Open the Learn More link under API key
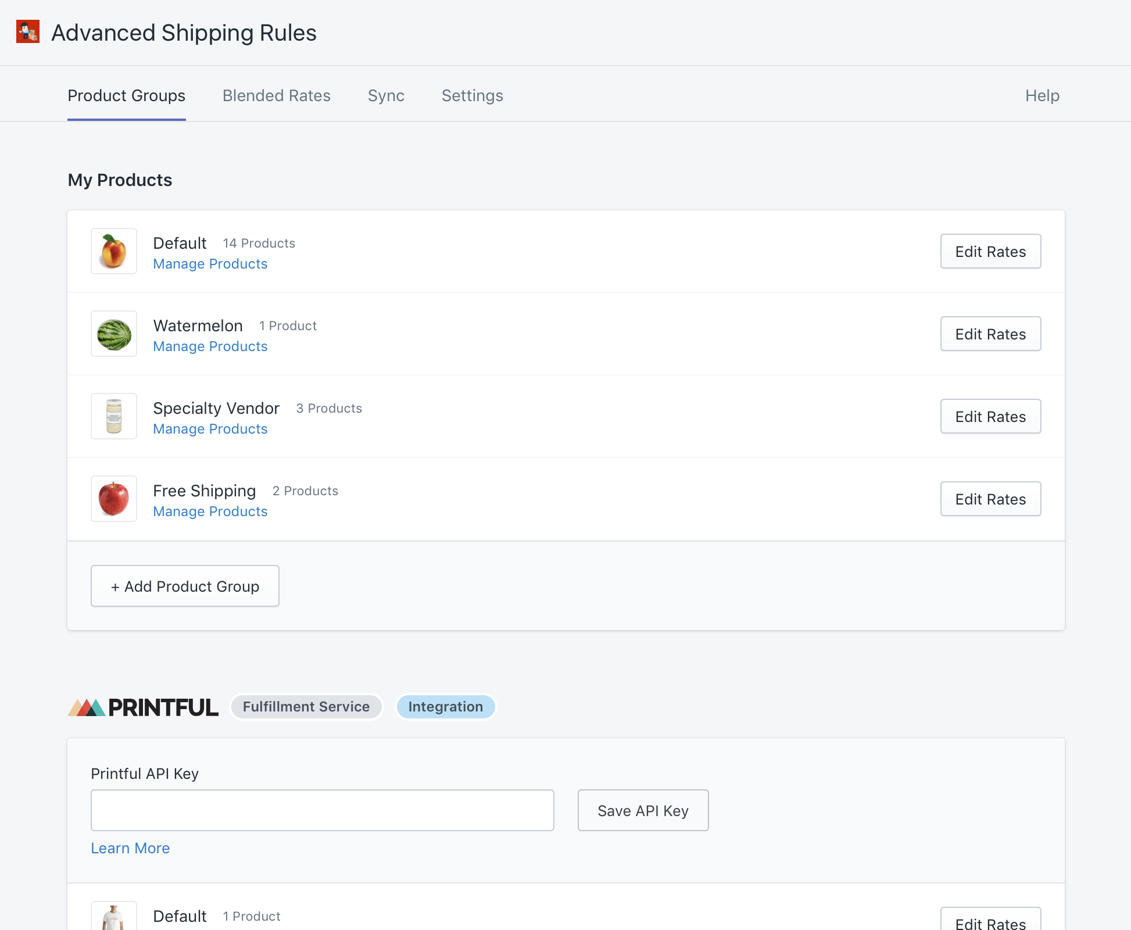 pos(130,848)
